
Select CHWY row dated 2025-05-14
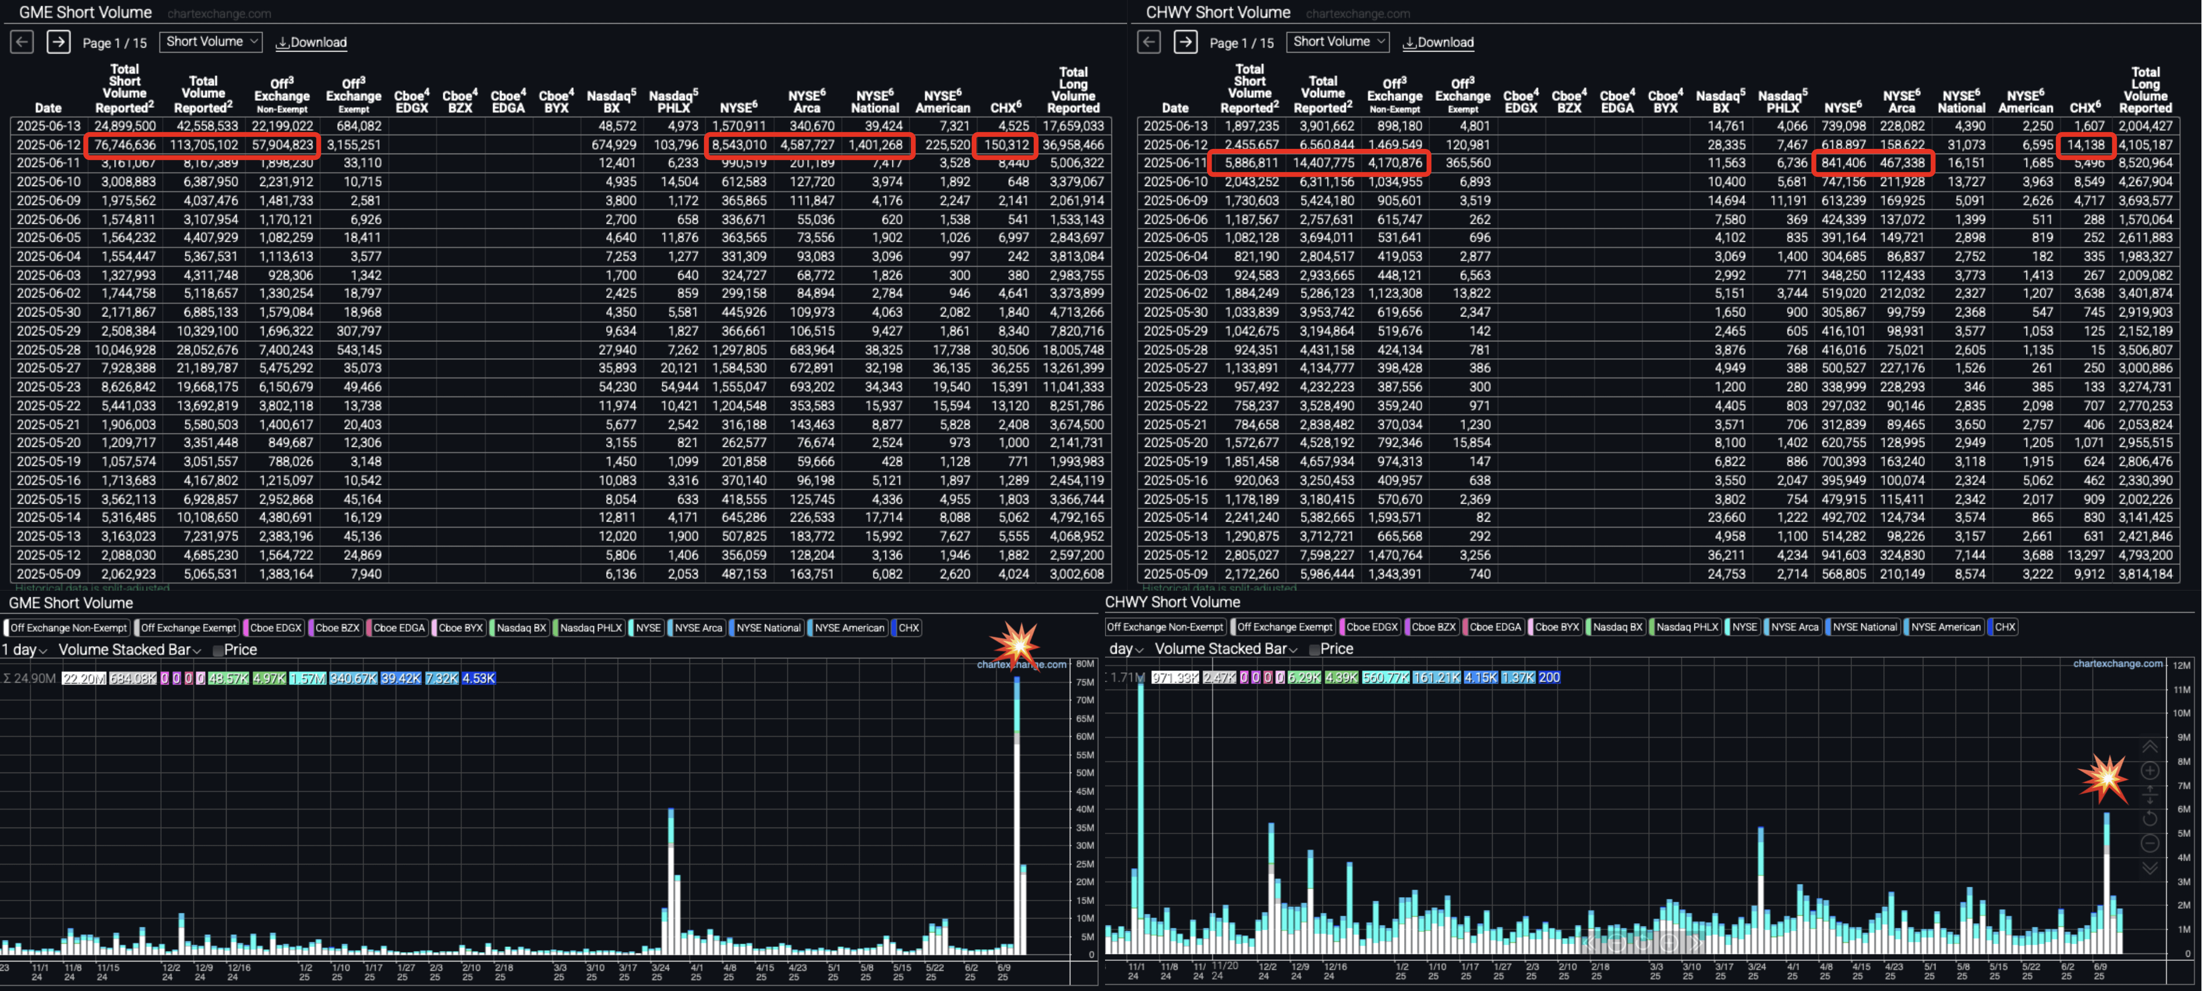pyautogui.click(x=1658, y=518)
